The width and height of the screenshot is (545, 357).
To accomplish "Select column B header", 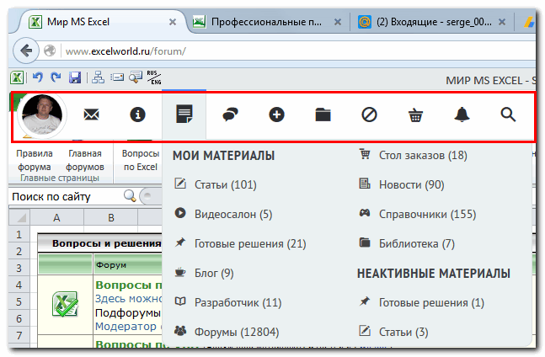I will (x=111, y=217).
